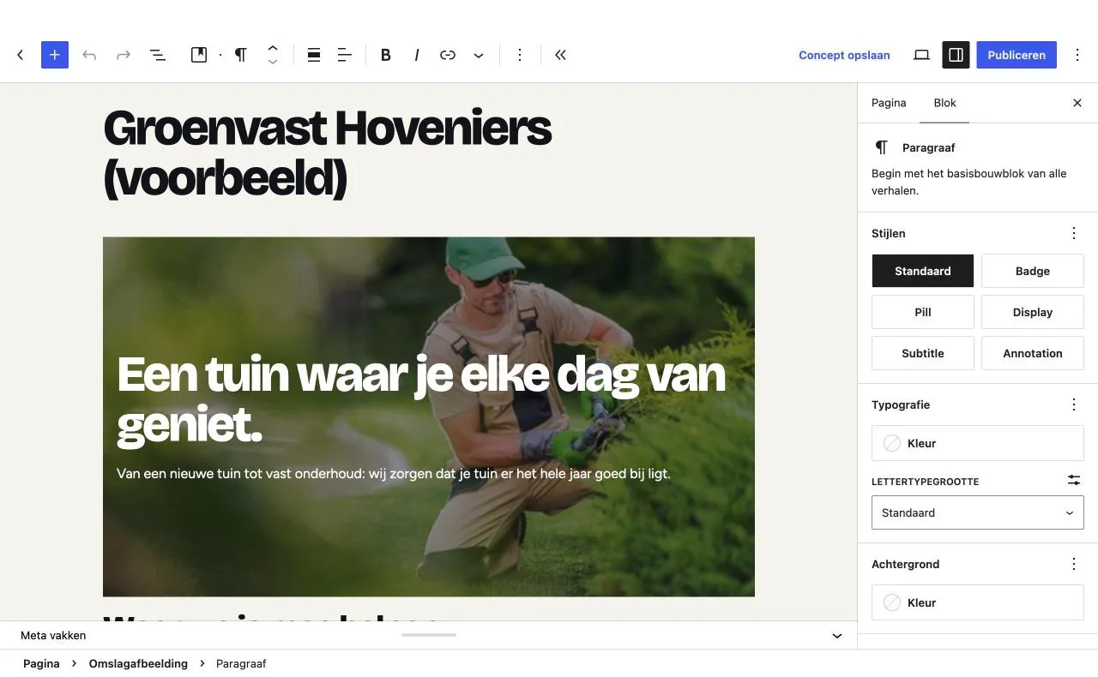
Task: Apply the Display style
Action: coord(1033,312)
